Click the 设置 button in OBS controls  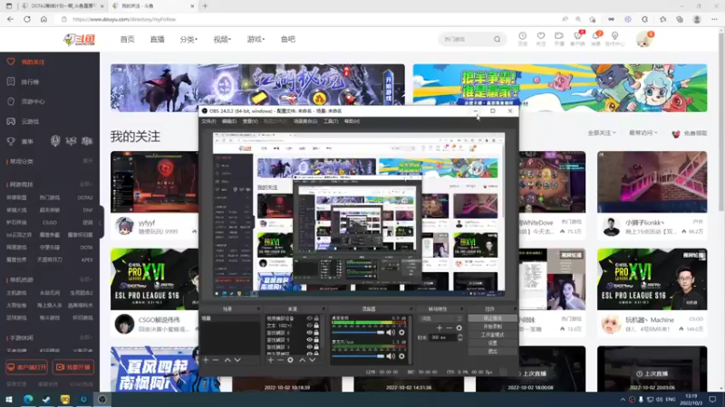pos(492,344)
